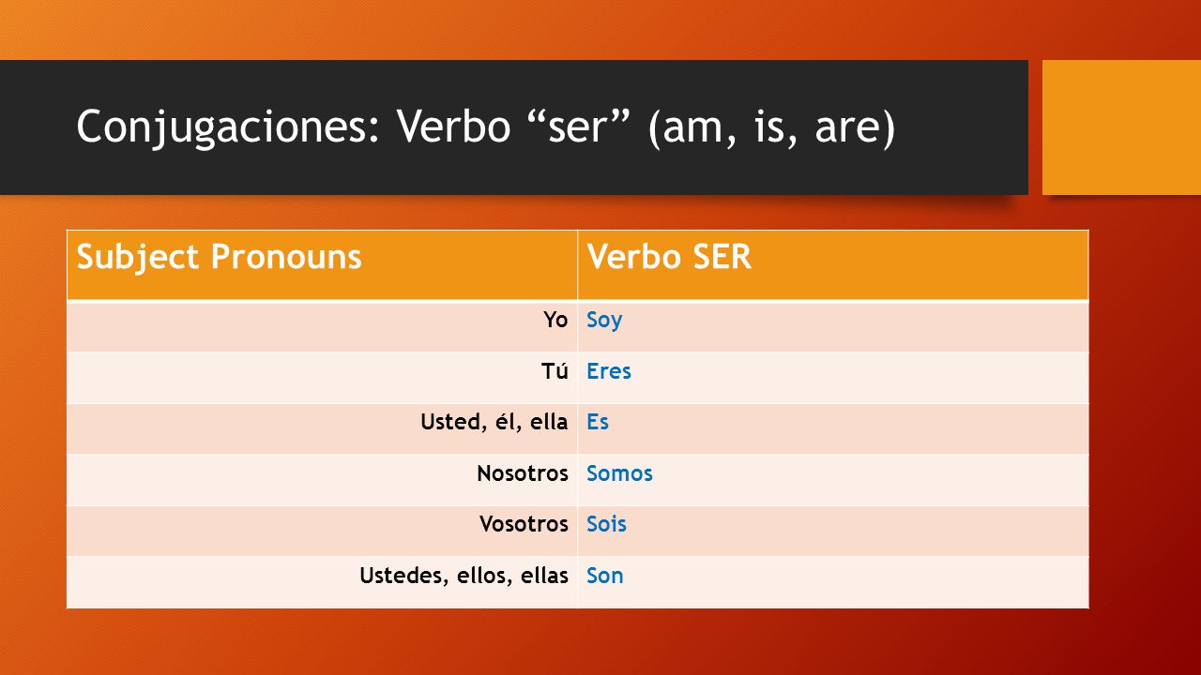Click the Vosotros pronoun cell

click(x=322, y=531)
